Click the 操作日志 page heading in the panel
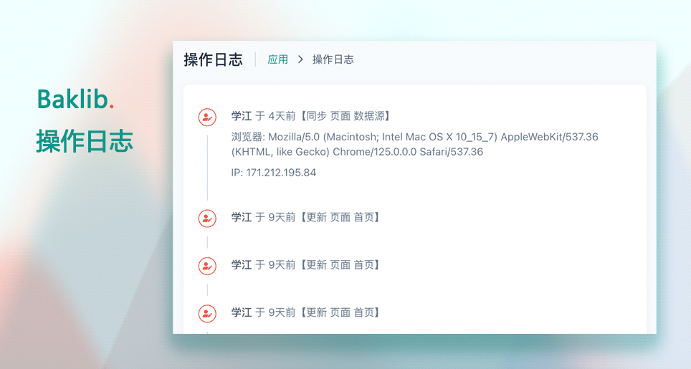The height and width of the screenshot is (369, 691). click(214, 59)
